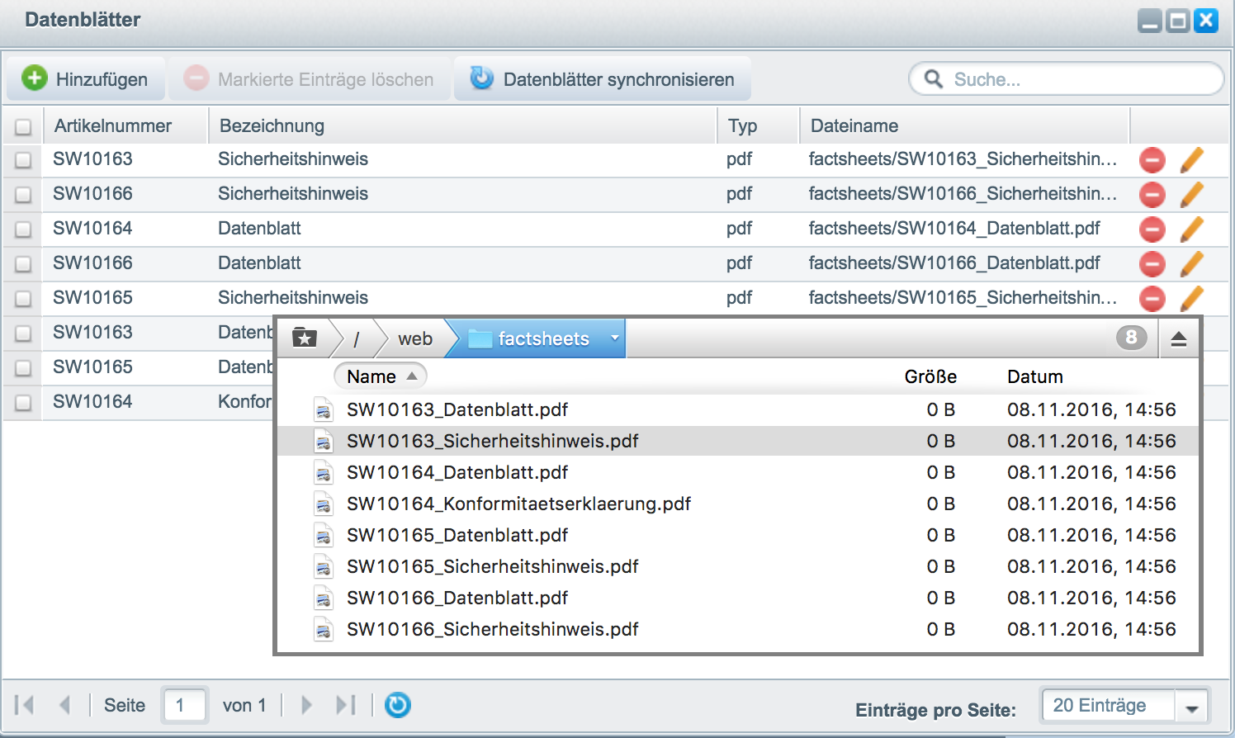This screenshot has width=1235, height=738.
Task: Sort by the Bezeichnung column header
Action: point(462,125)
